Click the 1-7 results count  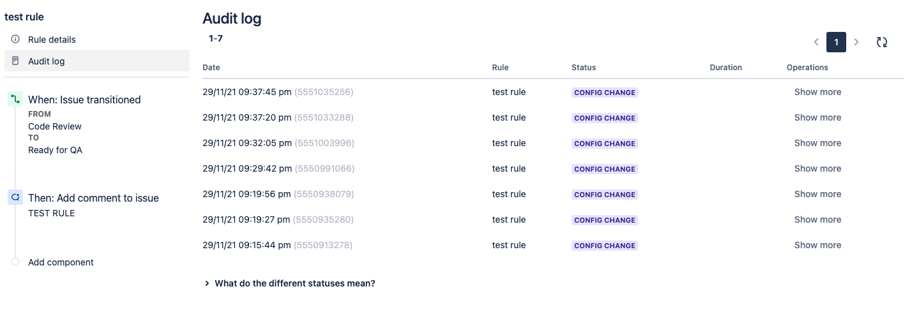(x=216, y=38)
